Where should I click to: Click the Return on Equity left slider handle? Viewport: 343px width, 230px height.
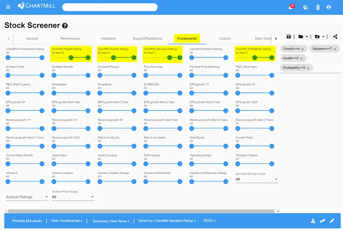tap(100, 146)
